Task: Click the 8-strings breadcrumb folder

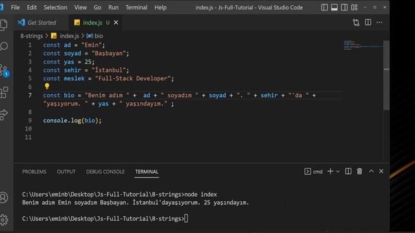Action: click(32, 36)
